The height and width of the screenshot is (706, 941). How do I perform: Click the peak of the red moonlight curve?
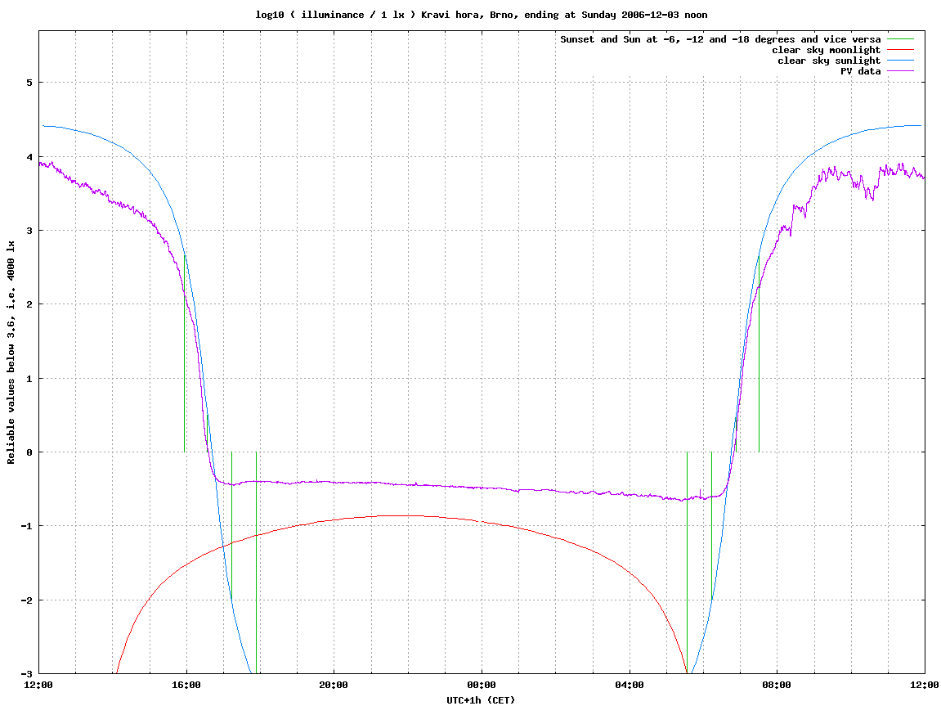[x=399, y=515]
